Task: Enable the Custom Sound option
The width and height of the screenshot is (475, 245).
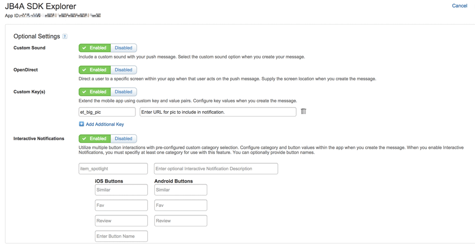Action: (x=95, y=48)
